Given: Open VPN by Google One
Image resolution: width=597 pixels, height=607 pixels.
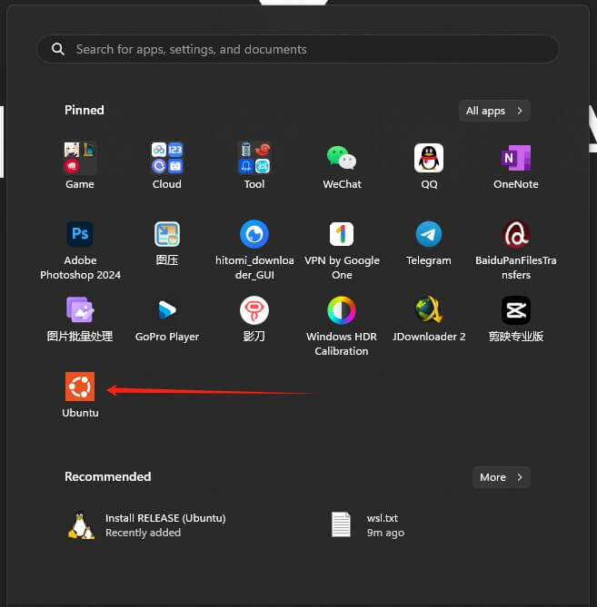Looking at the screenshot, I should tap(342, 250).
